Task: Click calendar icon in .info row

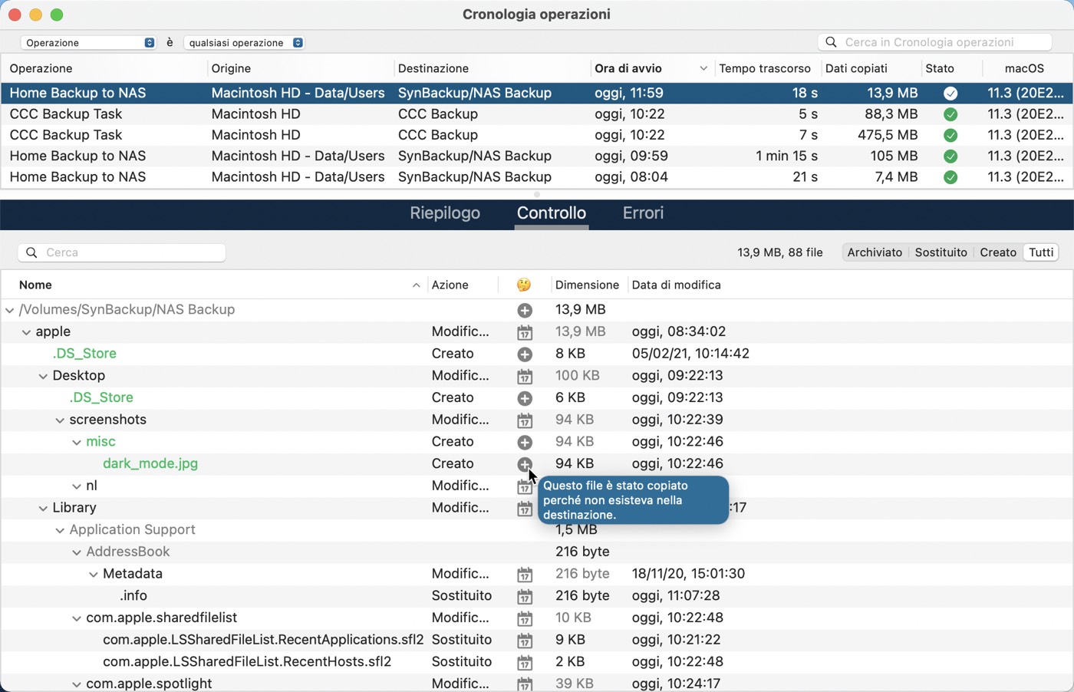Action: (525, 596)
